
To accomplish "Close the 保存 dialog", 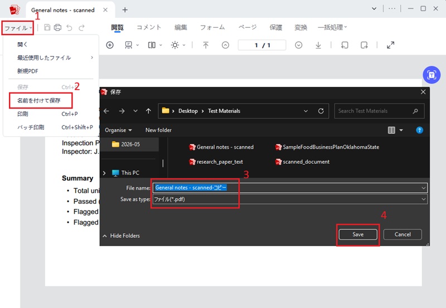I will (423, 92).
